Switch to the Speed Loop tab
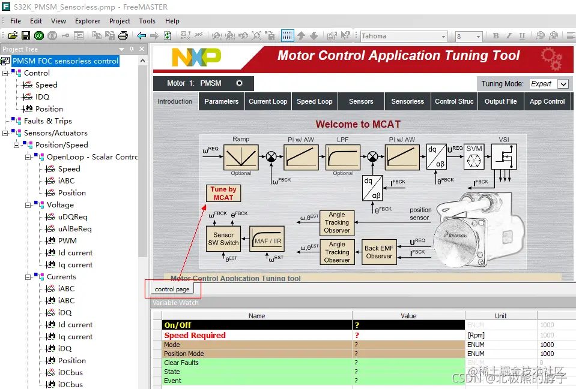 coord(315,101)
